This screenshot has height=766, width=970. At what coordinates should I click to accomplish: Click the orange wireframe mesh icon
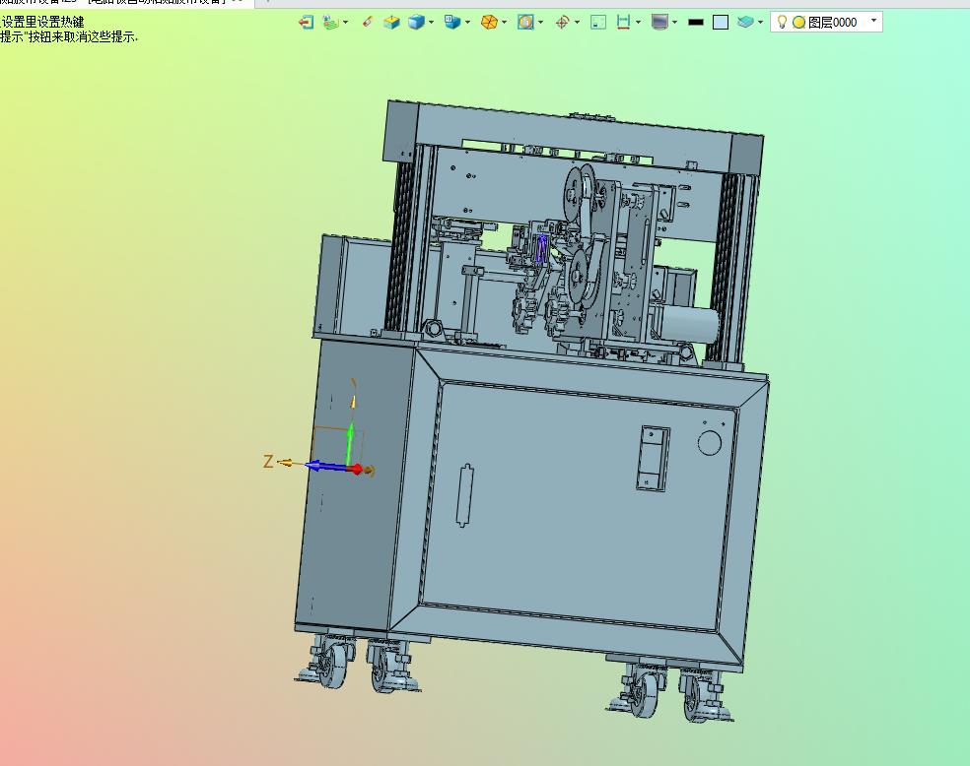(x=489, y=22)
